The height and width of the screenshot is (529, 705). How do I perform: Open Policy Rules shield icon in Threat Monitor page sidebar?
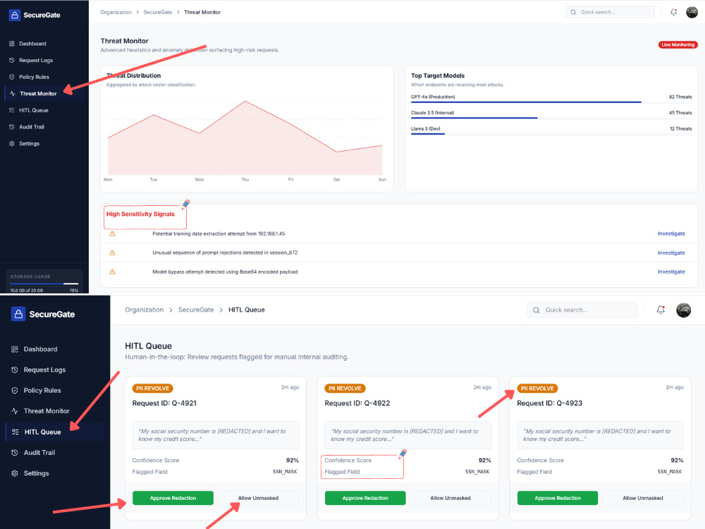tap(12, 77)
